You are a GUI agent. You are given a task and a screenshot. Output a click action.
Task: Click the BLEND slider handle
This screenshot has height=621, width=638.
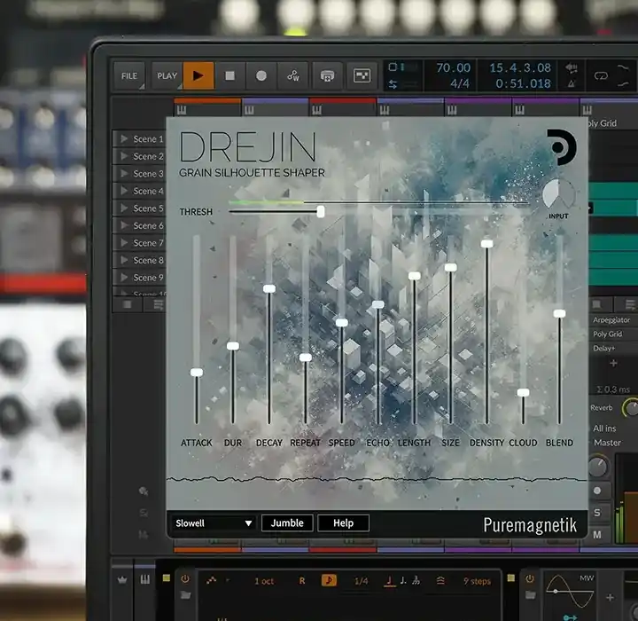(x=559, y=313)
